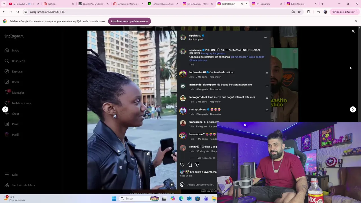Open the @brunososaa7 mention
361x203 pixels.
point(239,57)
